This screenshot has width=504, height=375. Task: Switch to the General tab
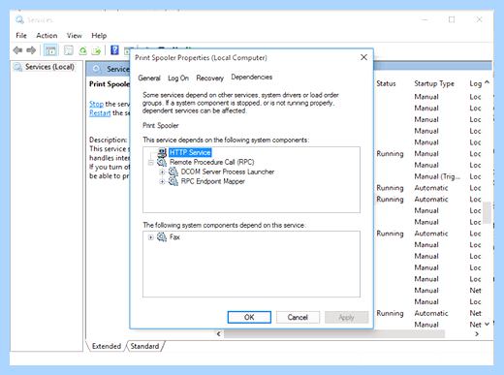[149, 78]
